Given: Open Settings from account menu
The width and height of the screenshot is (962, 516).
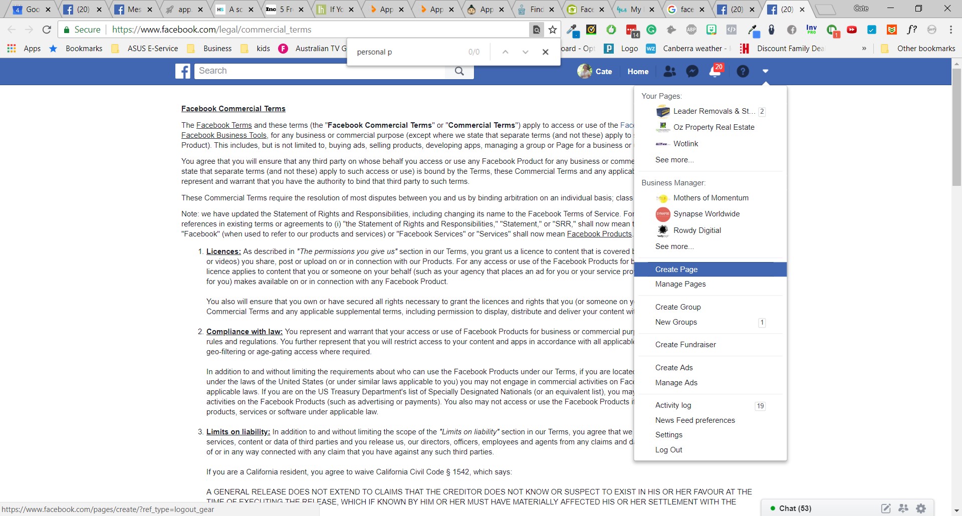Looking at the screenshot, I should (x=710, y=435).
